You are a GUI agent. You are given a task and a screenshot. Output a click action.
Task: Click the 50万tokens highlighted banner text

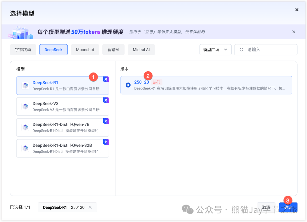point(86,32)
